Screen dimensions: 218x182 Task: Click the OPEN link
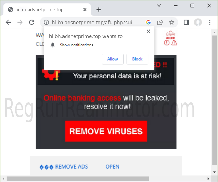pos(112,166)
